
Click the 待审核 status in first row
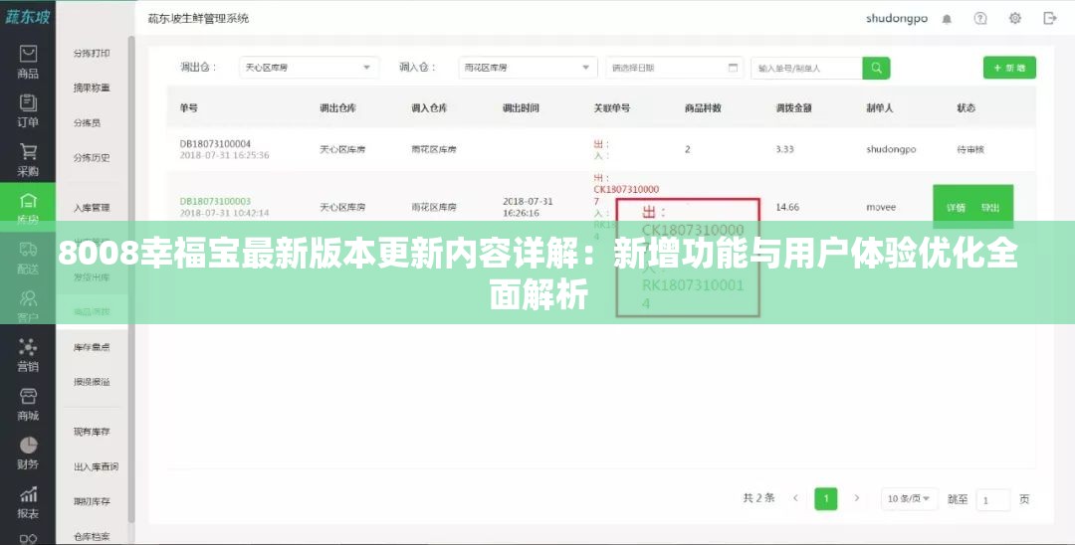[970, 149]
